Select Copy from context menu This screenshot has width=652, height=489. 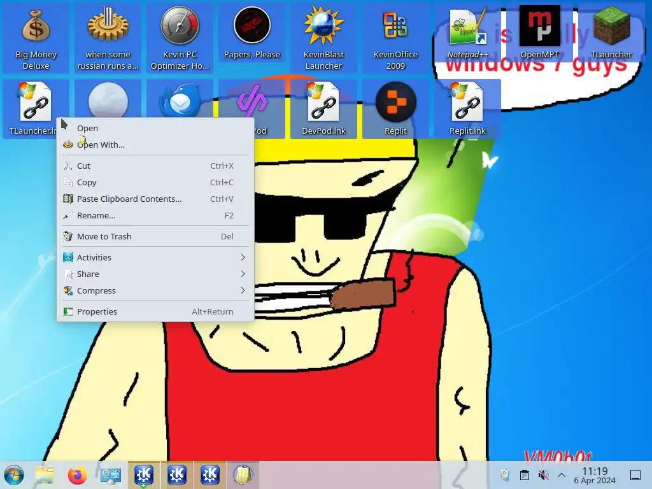tap(155, 182)
